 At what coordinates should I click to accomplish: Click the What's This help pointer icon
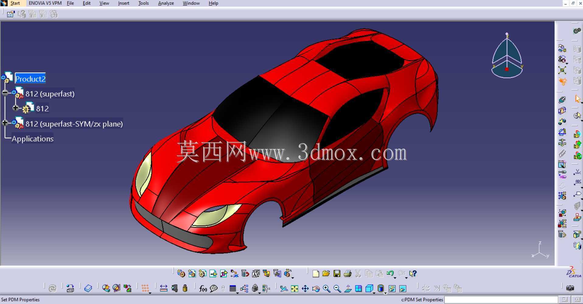click(x=413, y=274)
